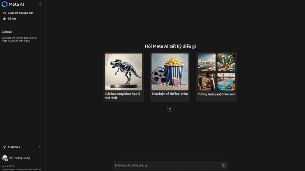Close the sidebar with the X button

point(40,4)
